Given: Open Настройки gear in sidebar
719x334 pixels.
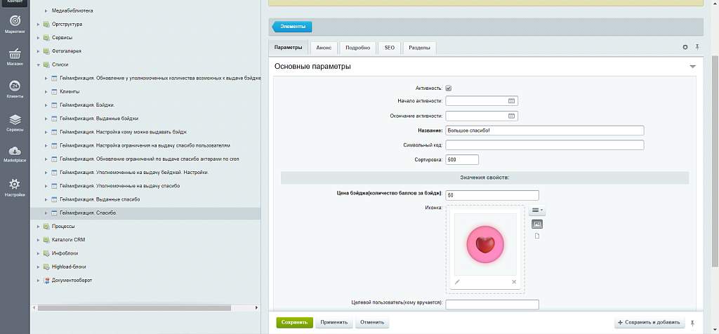Looking at the screenshot, I should [x=15, y=187].
